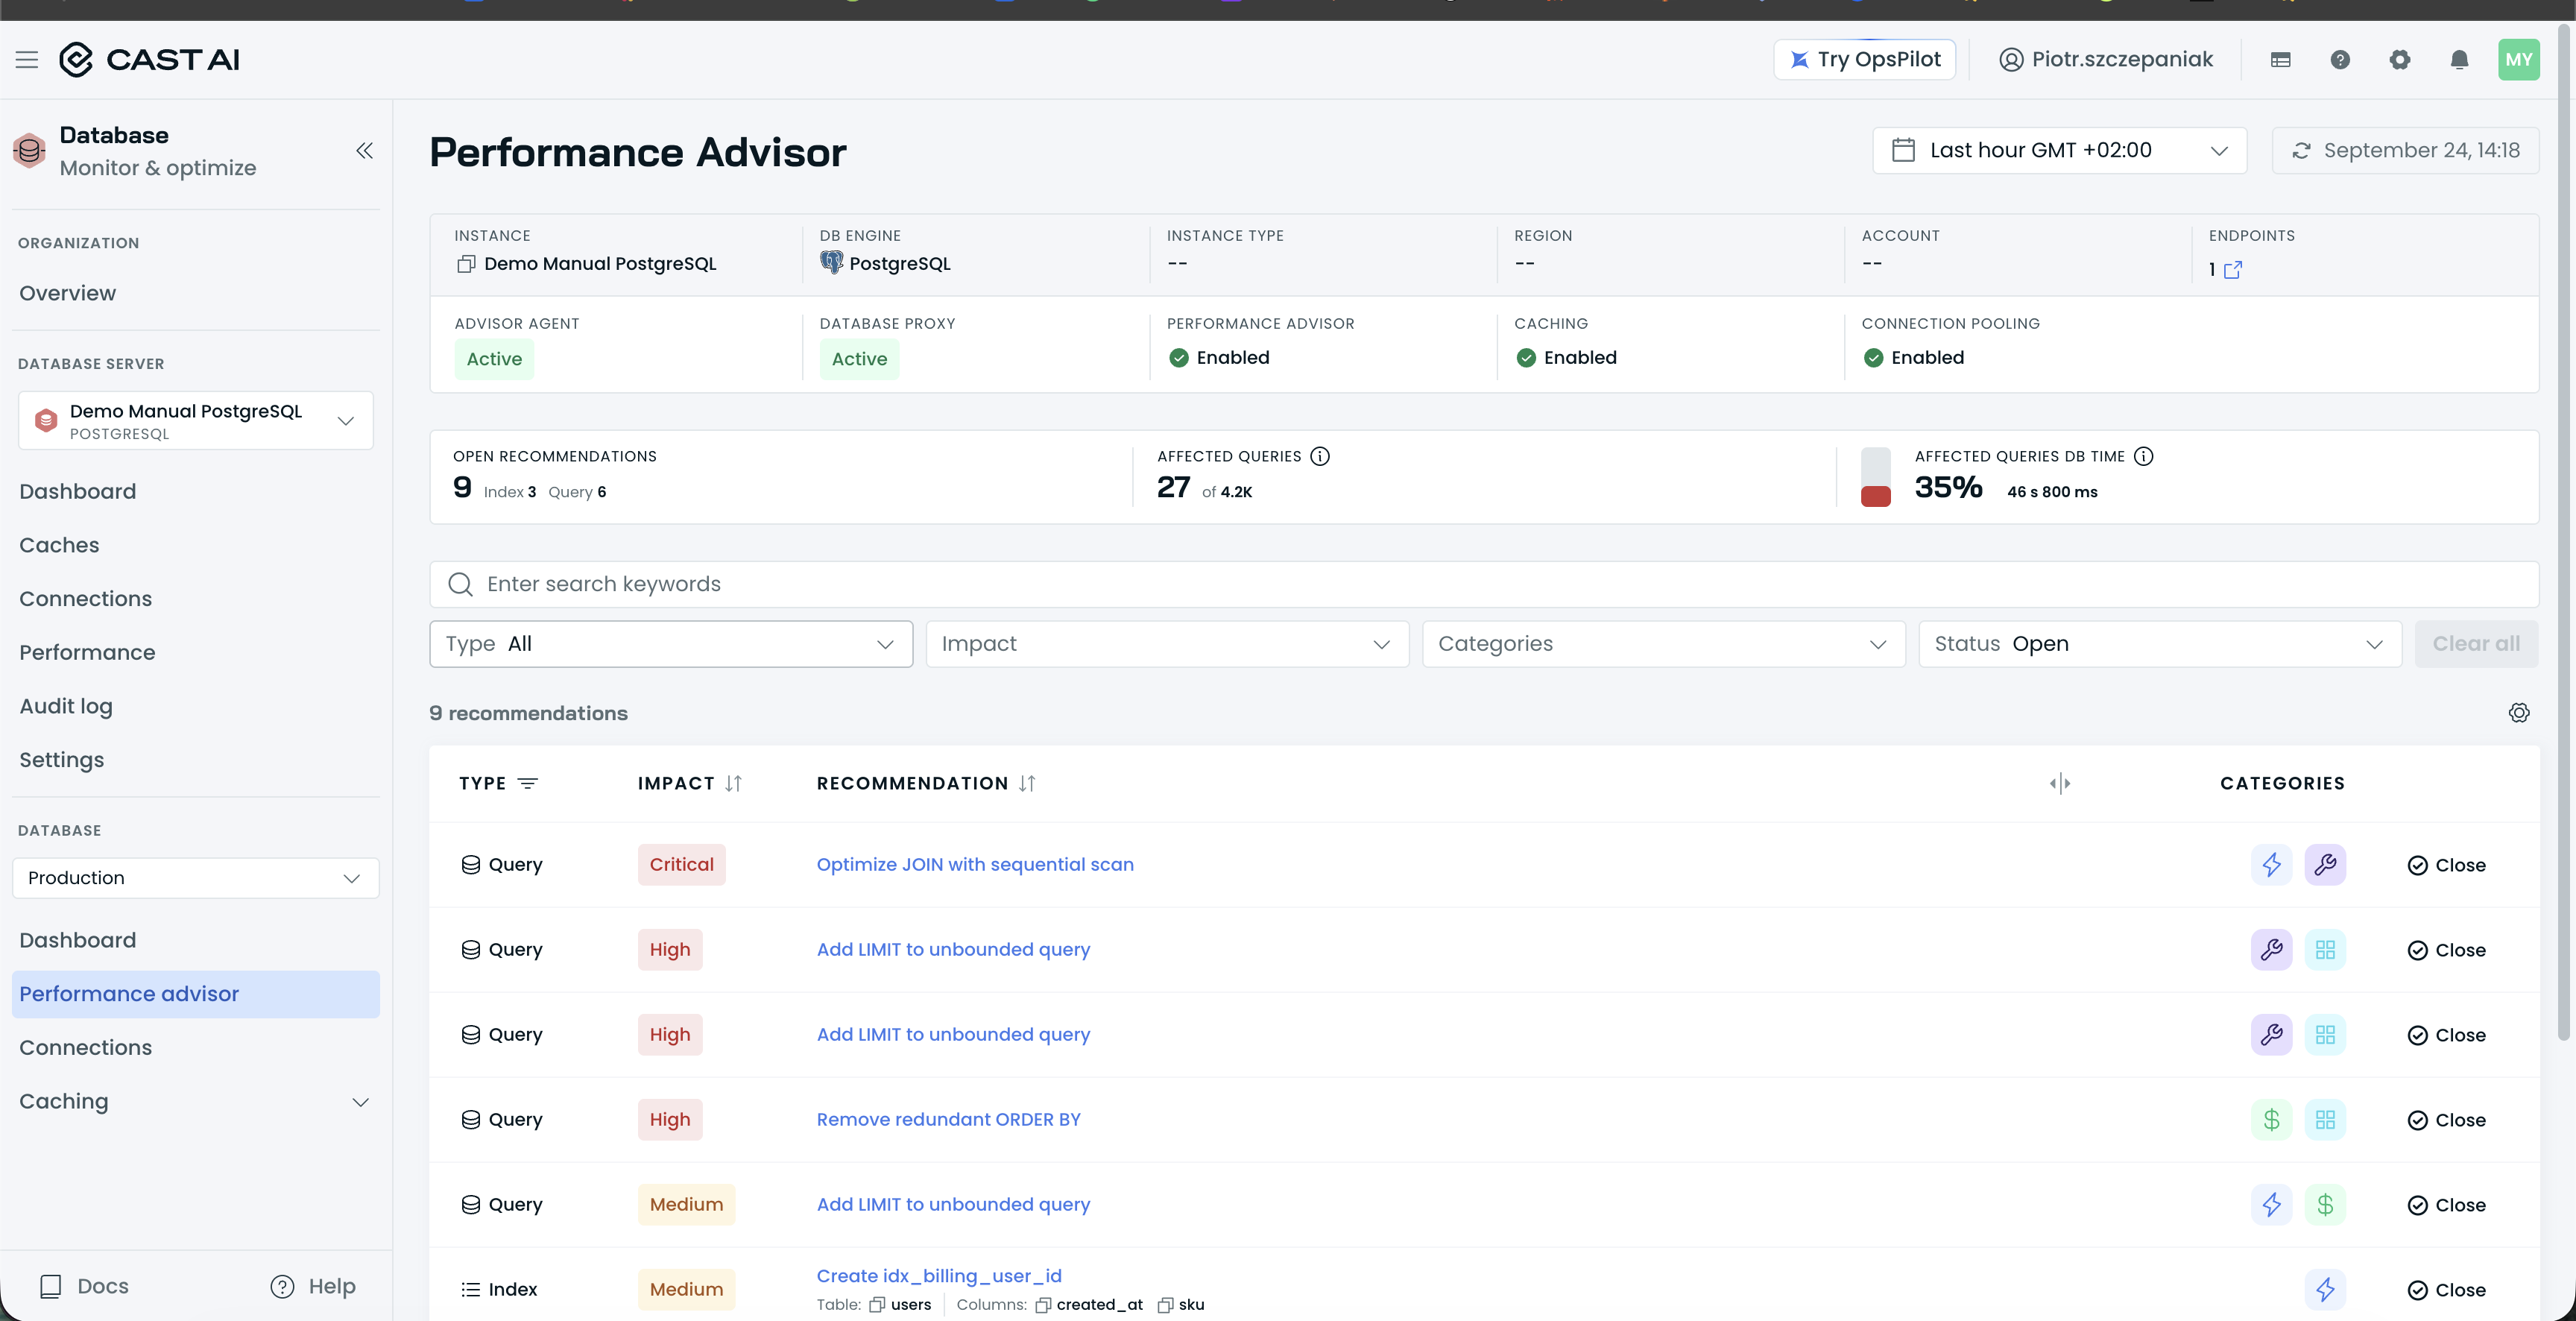Click the CAST AI logo

[x=149, y=60]
